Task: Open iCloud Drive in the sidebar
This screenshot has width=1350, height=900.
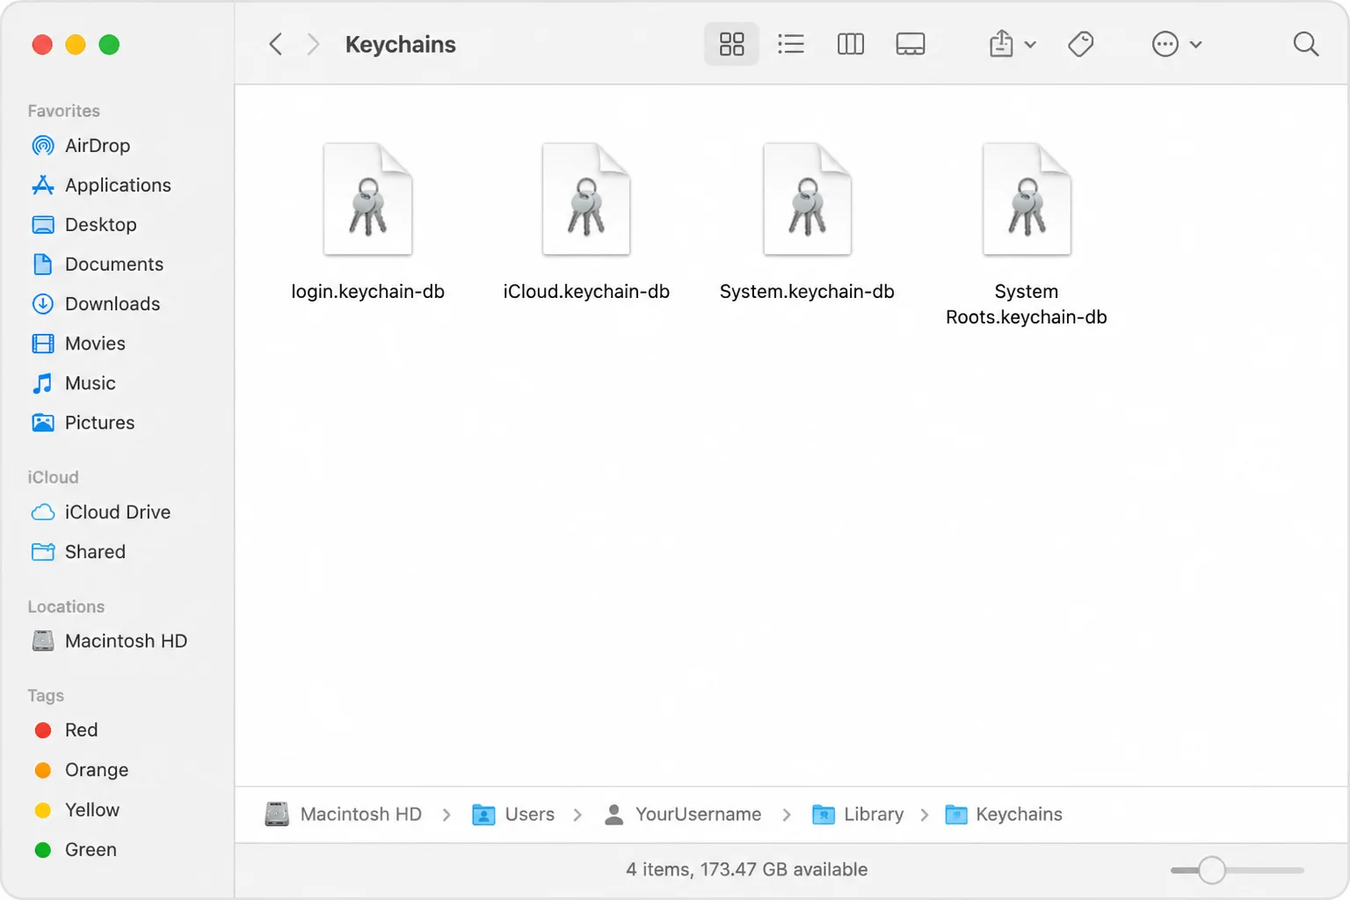Action: [101, 512]
